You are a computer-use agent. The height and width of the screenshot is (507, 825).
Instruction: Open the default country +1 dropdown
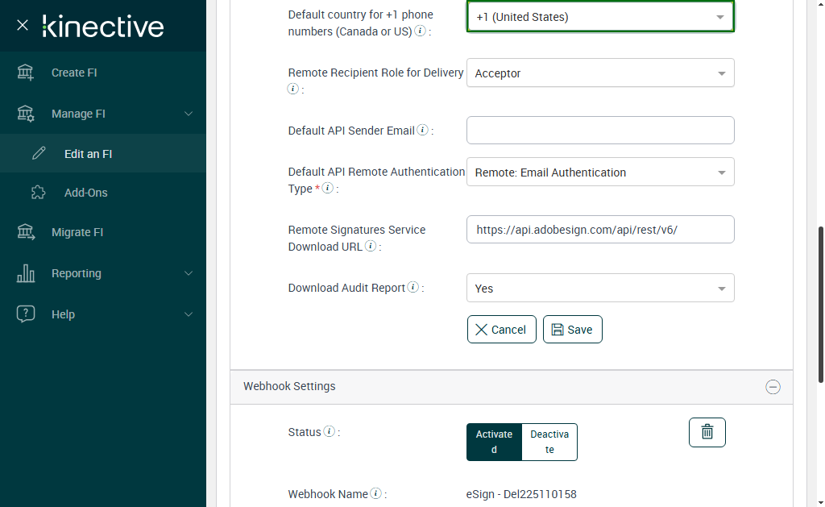pos(600,17)
